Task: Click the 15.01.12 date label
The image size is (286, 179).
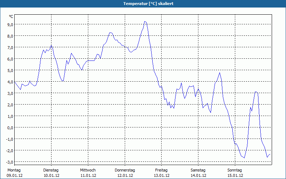Action: click(235, 175)
